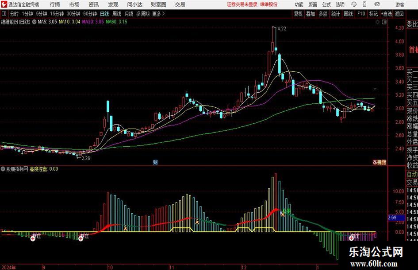The width and height of the screenshot is (418, 270).
Task: Open the 功能 menu
Action: pos(299,4)
